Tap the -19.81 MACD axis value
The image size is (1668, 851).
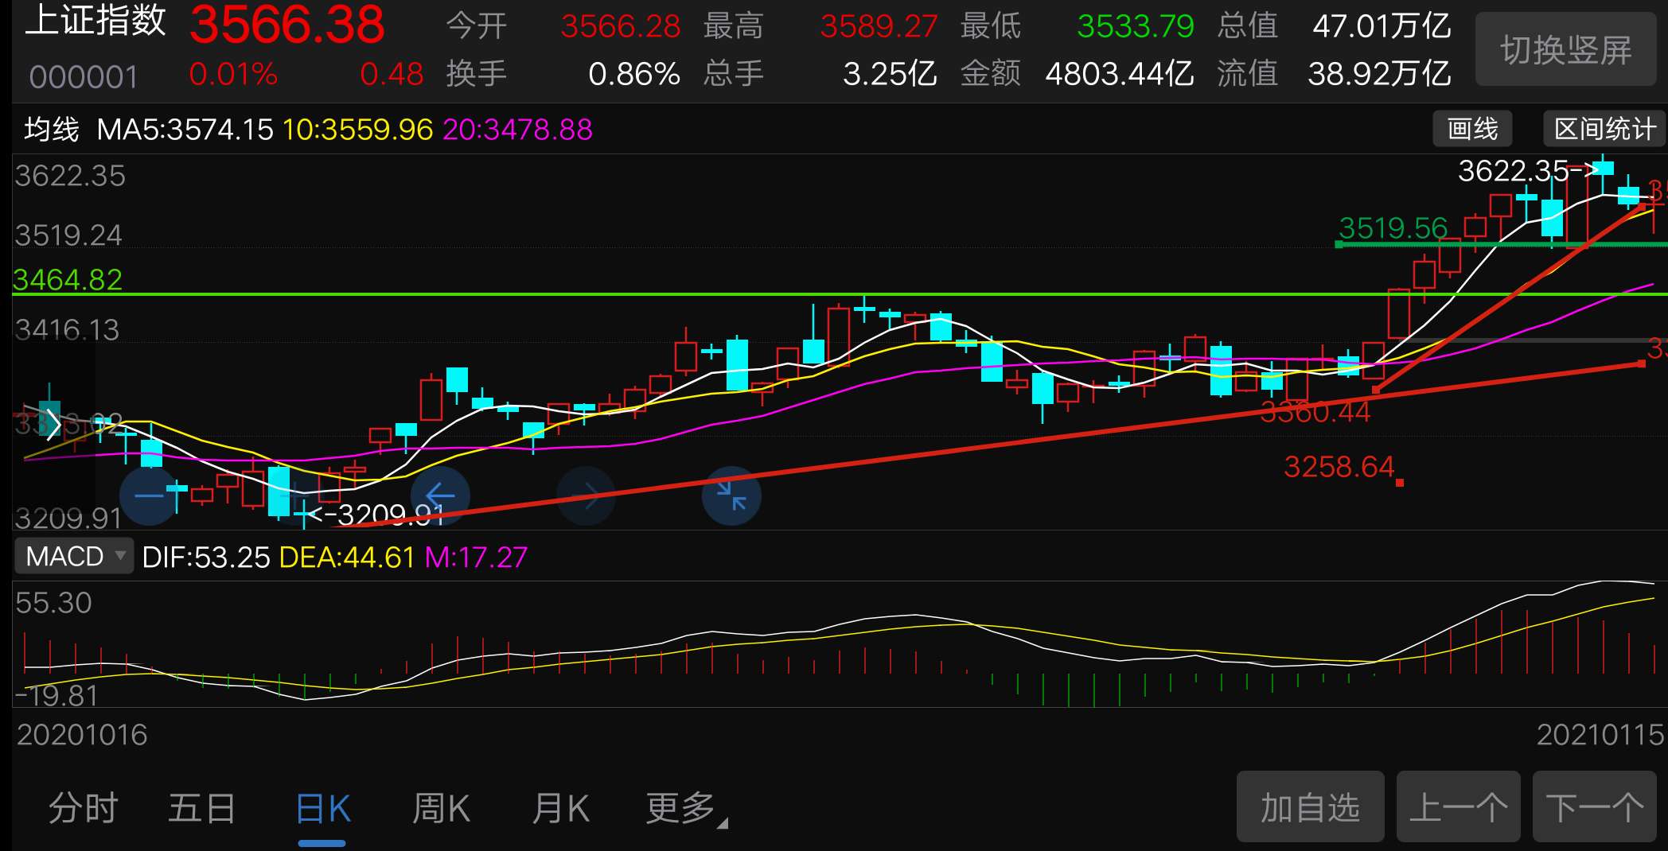[x=56, y=696]
